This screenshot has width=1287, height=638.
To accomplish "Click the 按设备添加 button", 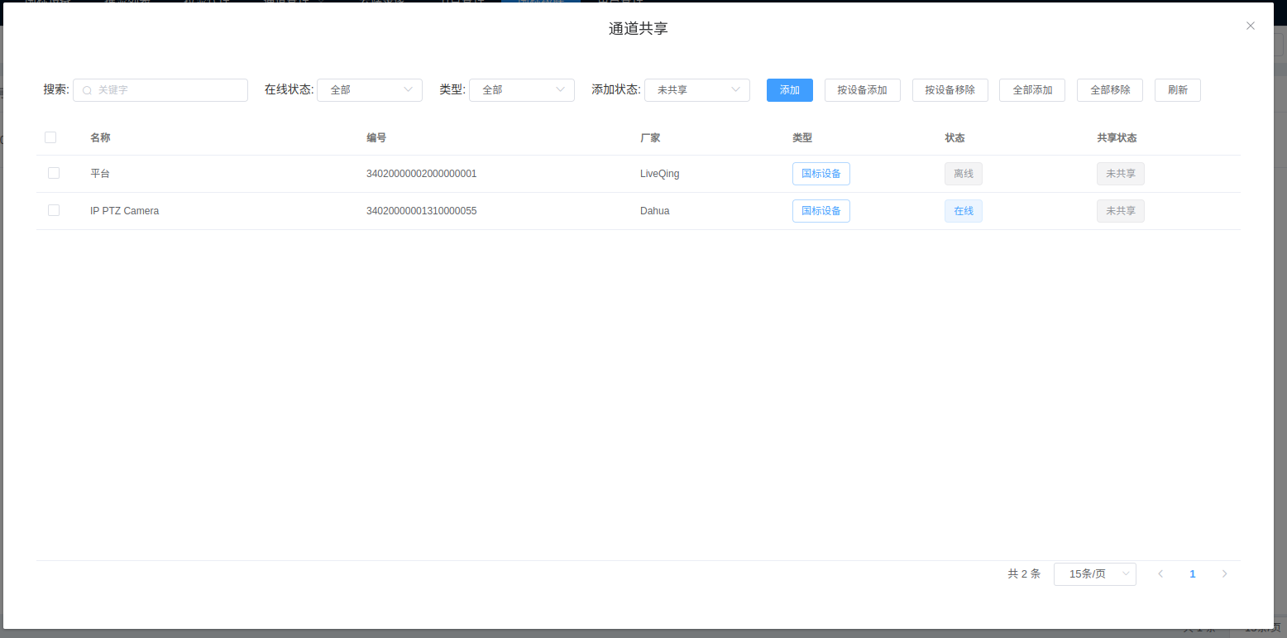I will 862,90.
